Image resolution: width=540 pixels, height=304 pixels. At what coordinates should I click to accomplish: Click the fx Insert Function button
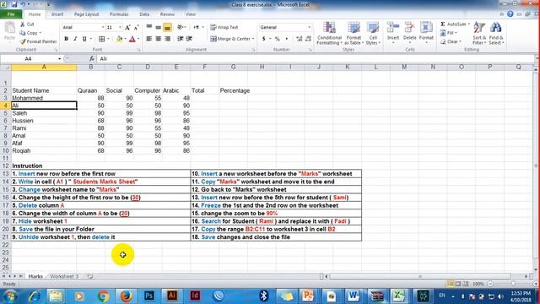tap(92, 58)
